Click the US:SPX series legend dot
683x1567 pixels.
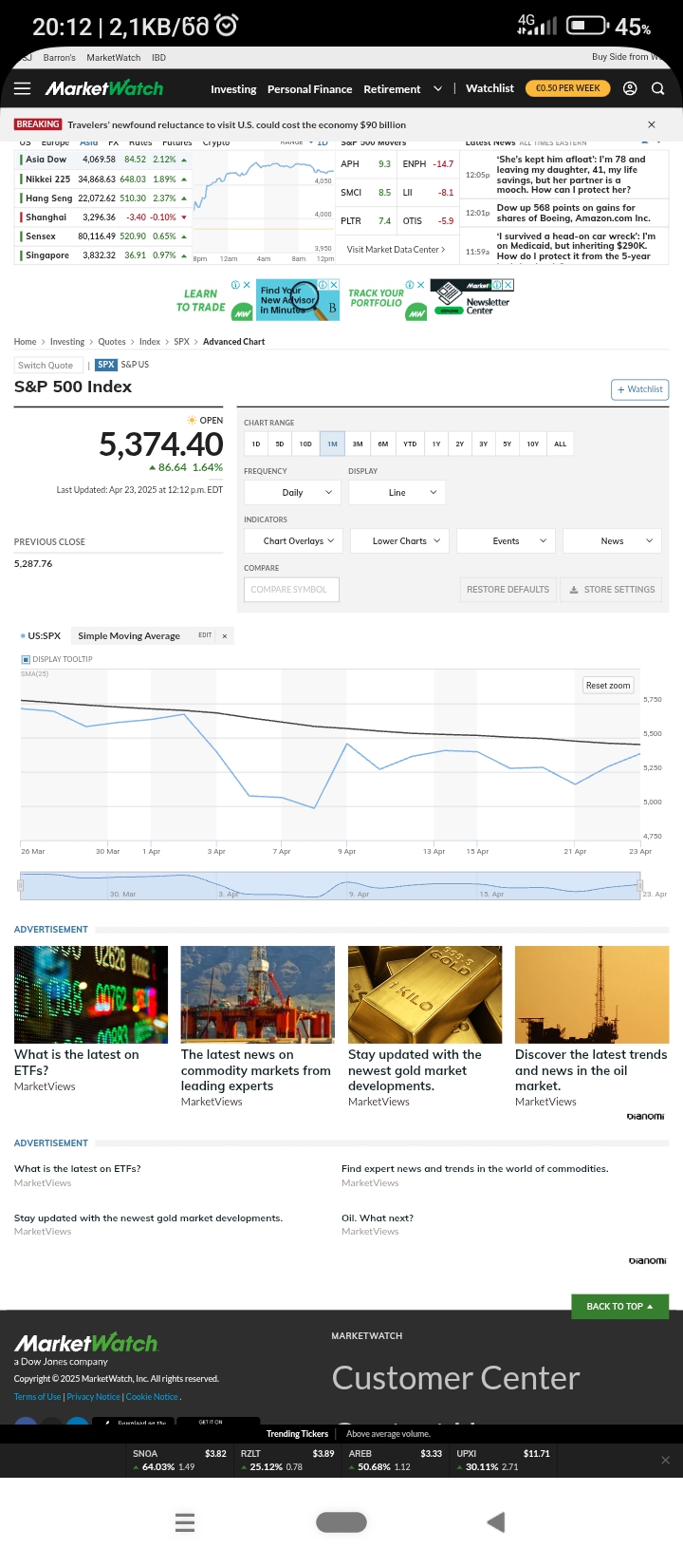[x=23, y=636]
